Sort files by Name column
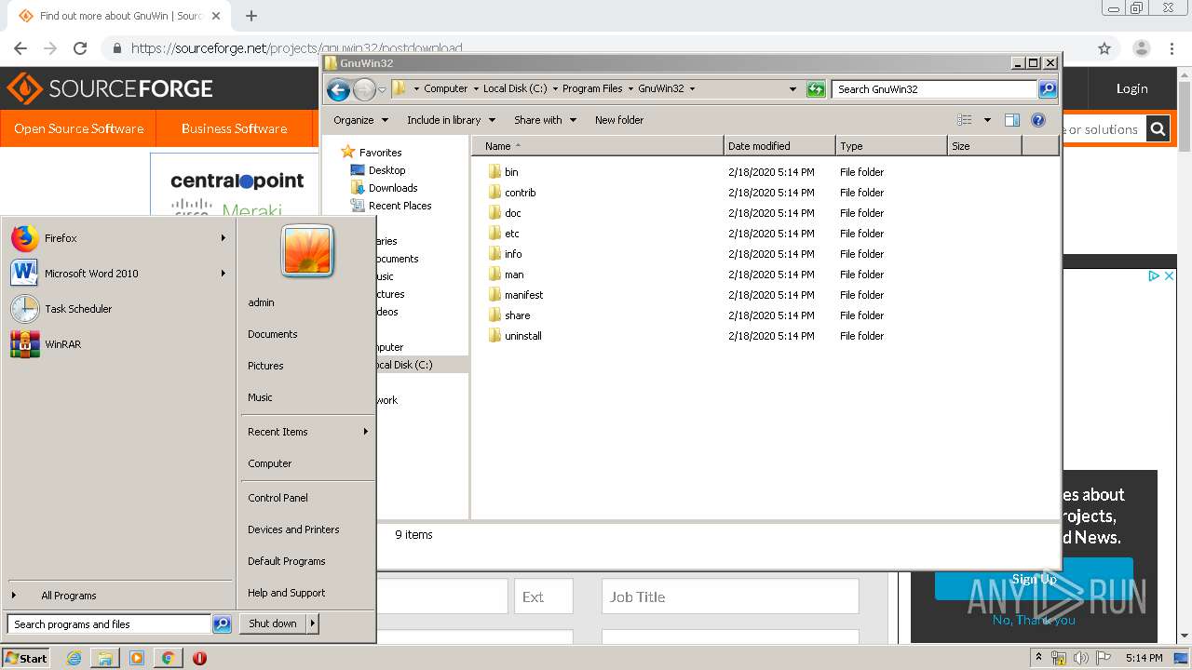Screen dimensions: 1192x670 pos(597,146)
